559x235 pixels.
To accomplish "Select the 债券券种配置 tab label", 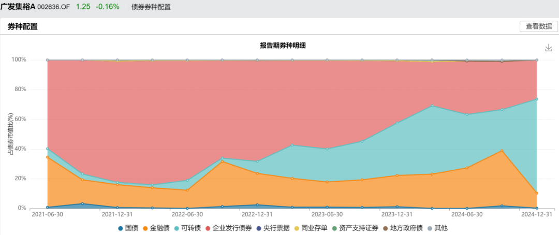I will point(151,7).
